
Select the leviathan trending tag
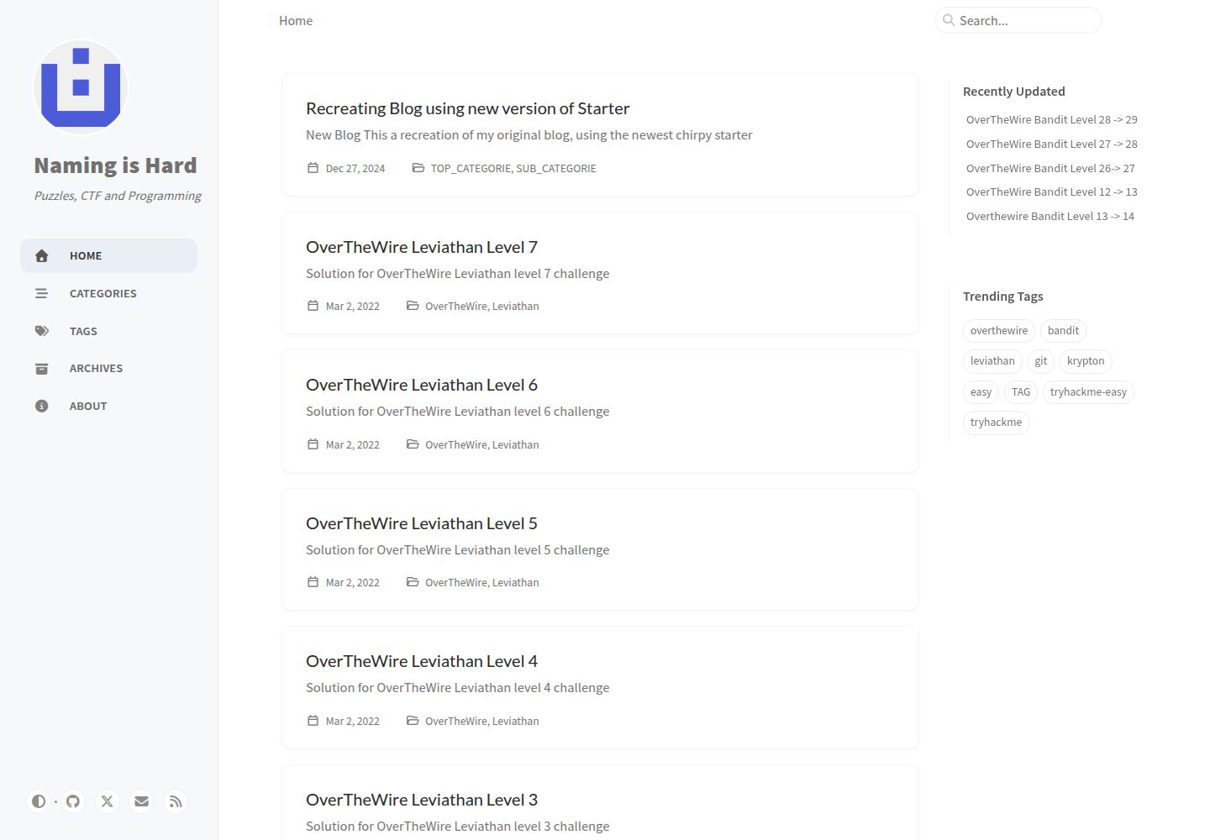click(x=992, y=361)
